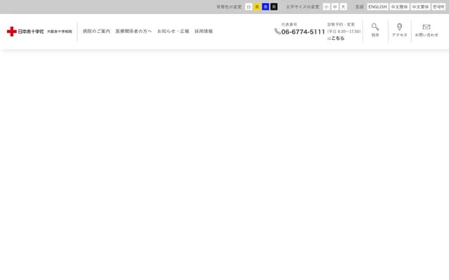Set background color to blue
449x280 pixels.
coord(265,7)
